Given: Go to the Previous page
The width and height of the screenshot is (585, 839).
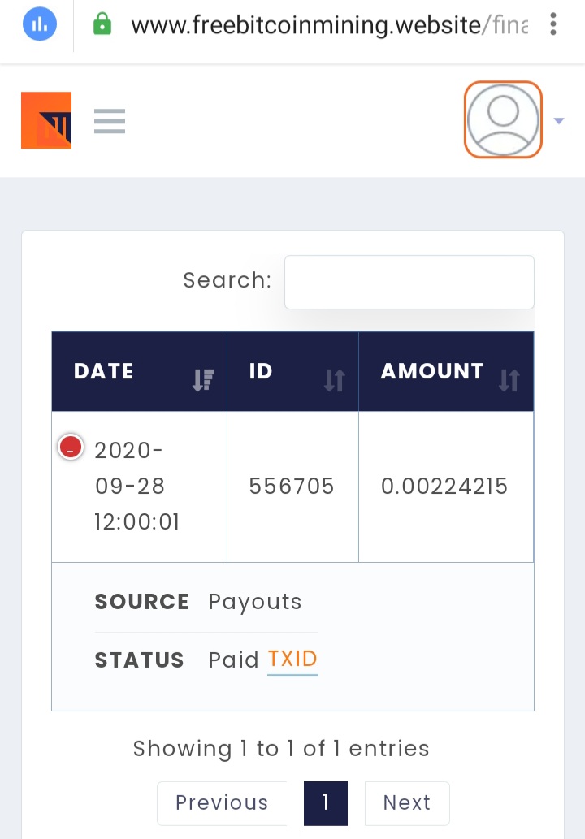Looking at the screenshot, I should 222,803.
